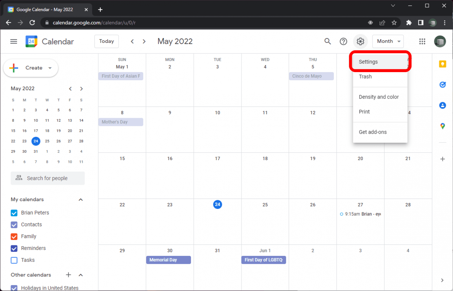Open the Google Contacts side panel

click(x=442, y=105)
